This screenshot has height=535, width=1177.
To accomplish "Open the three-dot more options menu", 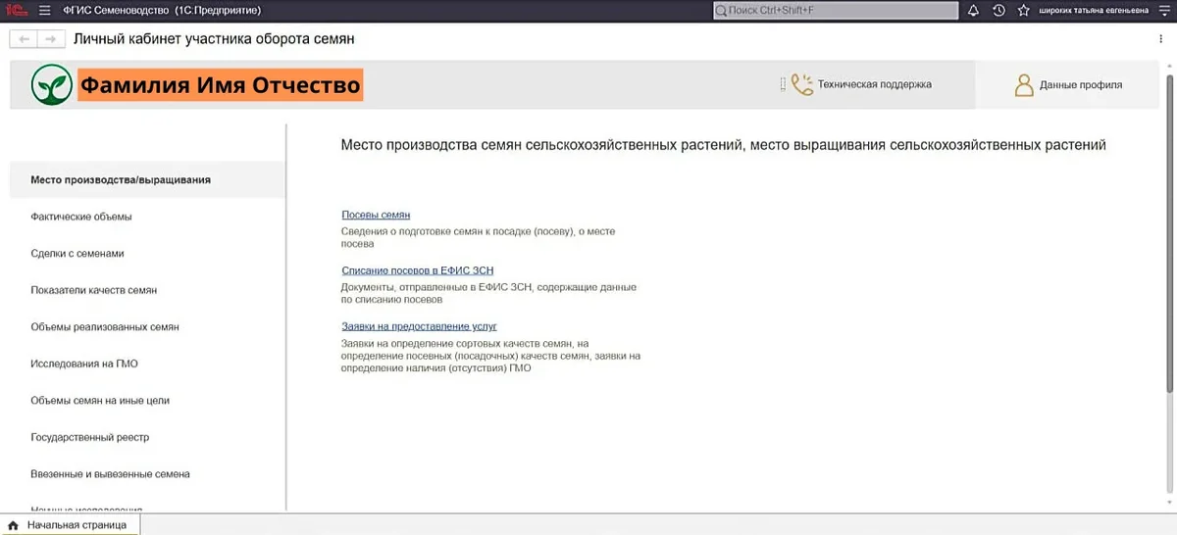I will click(1161, 39).
